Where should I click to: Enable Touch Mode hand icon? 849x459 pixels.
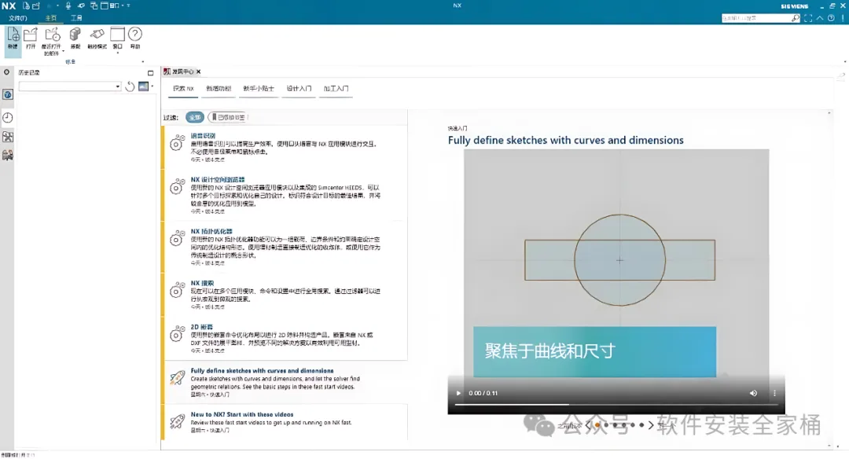(97, 35)
